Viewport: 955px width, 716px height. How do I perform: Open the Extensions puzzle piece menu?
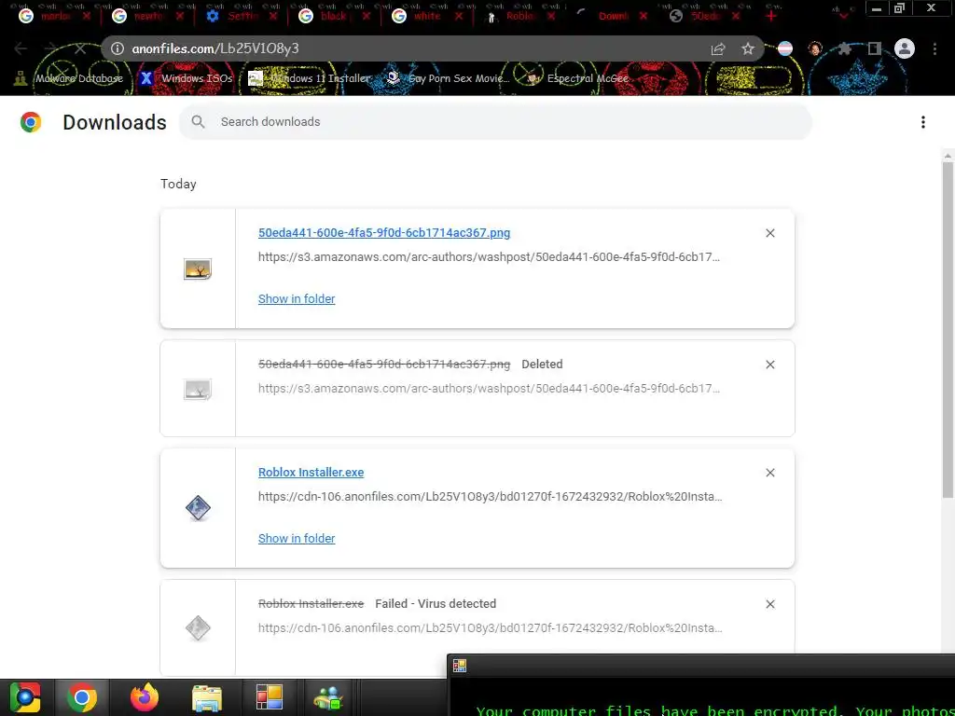pos(845,48)
